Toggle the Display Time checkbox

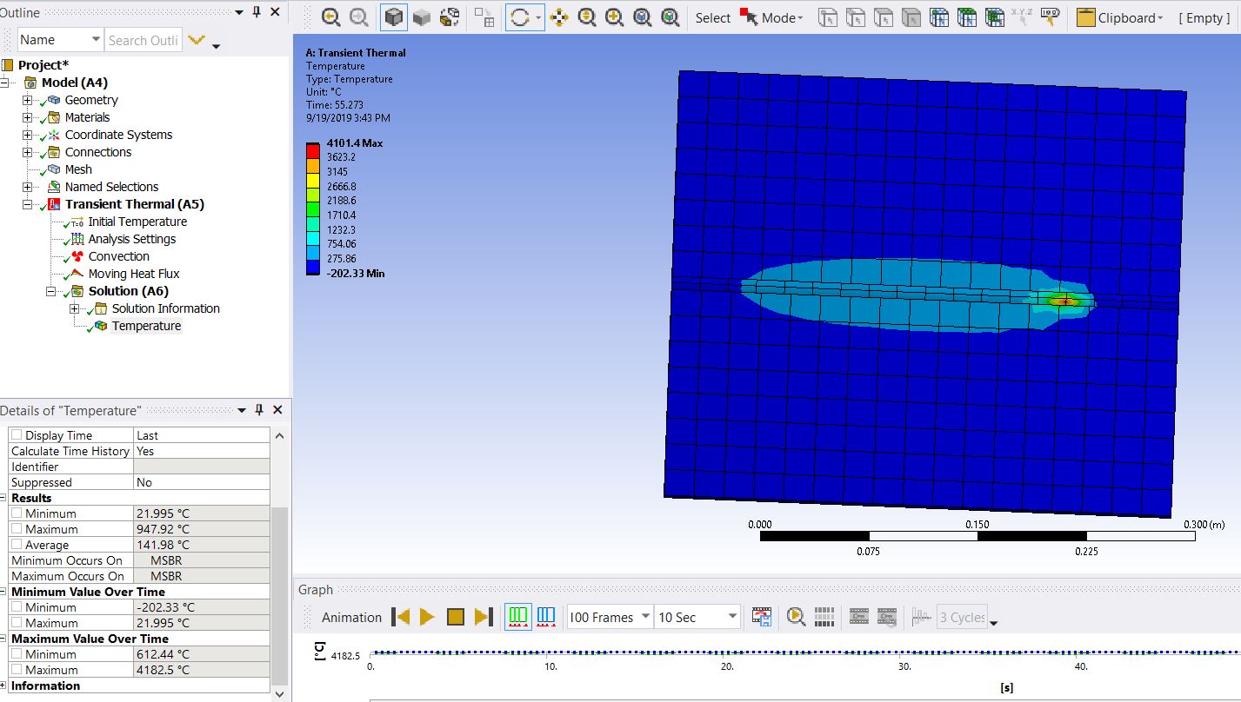click(x=17, y=435)
